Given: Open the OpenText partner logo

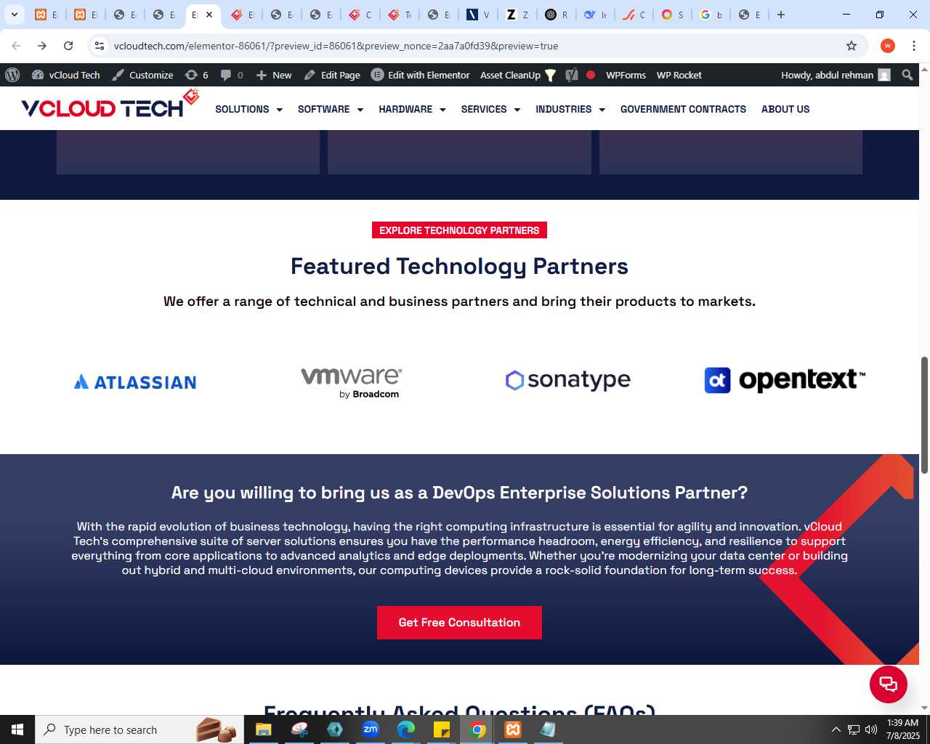Looking at the screenshot, I should (785, 379).
